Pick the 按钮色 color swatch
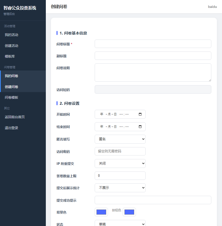 coord(129,212)
